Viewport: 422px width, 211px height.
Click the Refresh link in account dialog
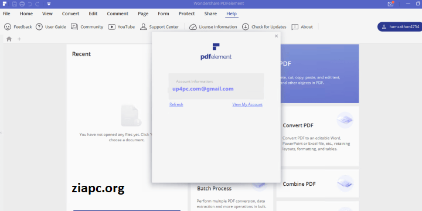pyautogui.click(x=176, y=104)
